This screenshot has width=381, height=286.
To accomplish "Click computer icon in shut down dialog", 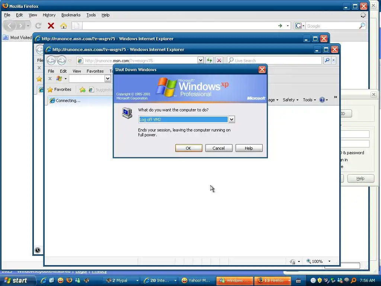I will pyautogui.click(x=127, y=113).
